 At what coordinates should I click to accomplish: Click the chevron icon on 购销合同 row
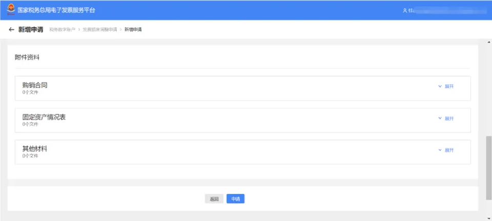coord(440,86)
